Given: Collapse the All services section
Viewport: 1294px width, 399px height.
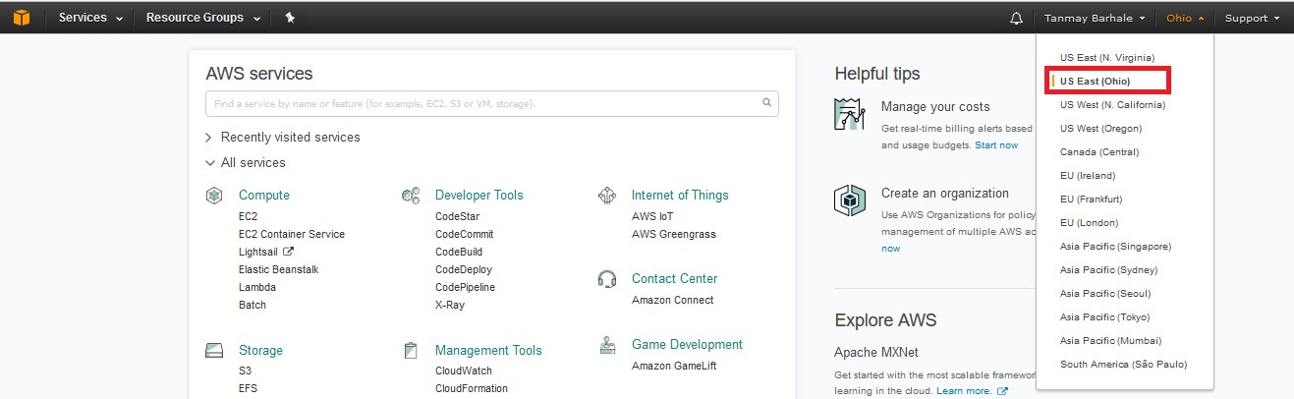Looking at the screenshot, I should point(246,163).
